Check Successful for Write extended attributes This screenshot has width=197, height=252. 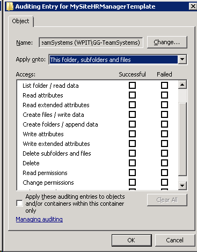coord(132,144)
